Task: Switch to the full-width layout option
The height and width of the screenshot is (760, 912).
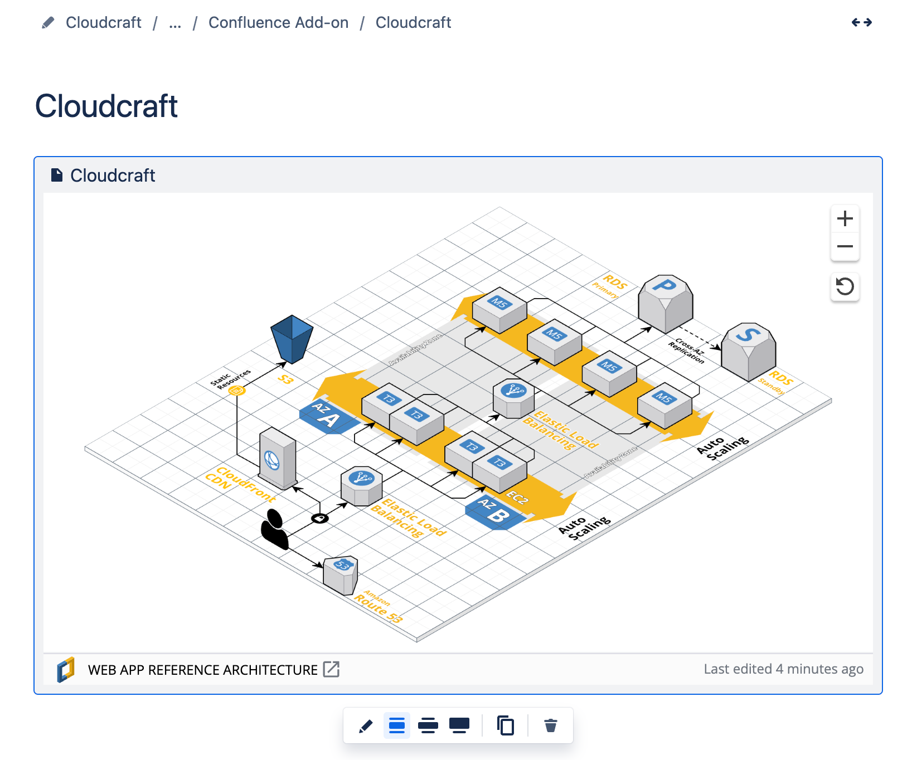Action: [x=459, y=725]
